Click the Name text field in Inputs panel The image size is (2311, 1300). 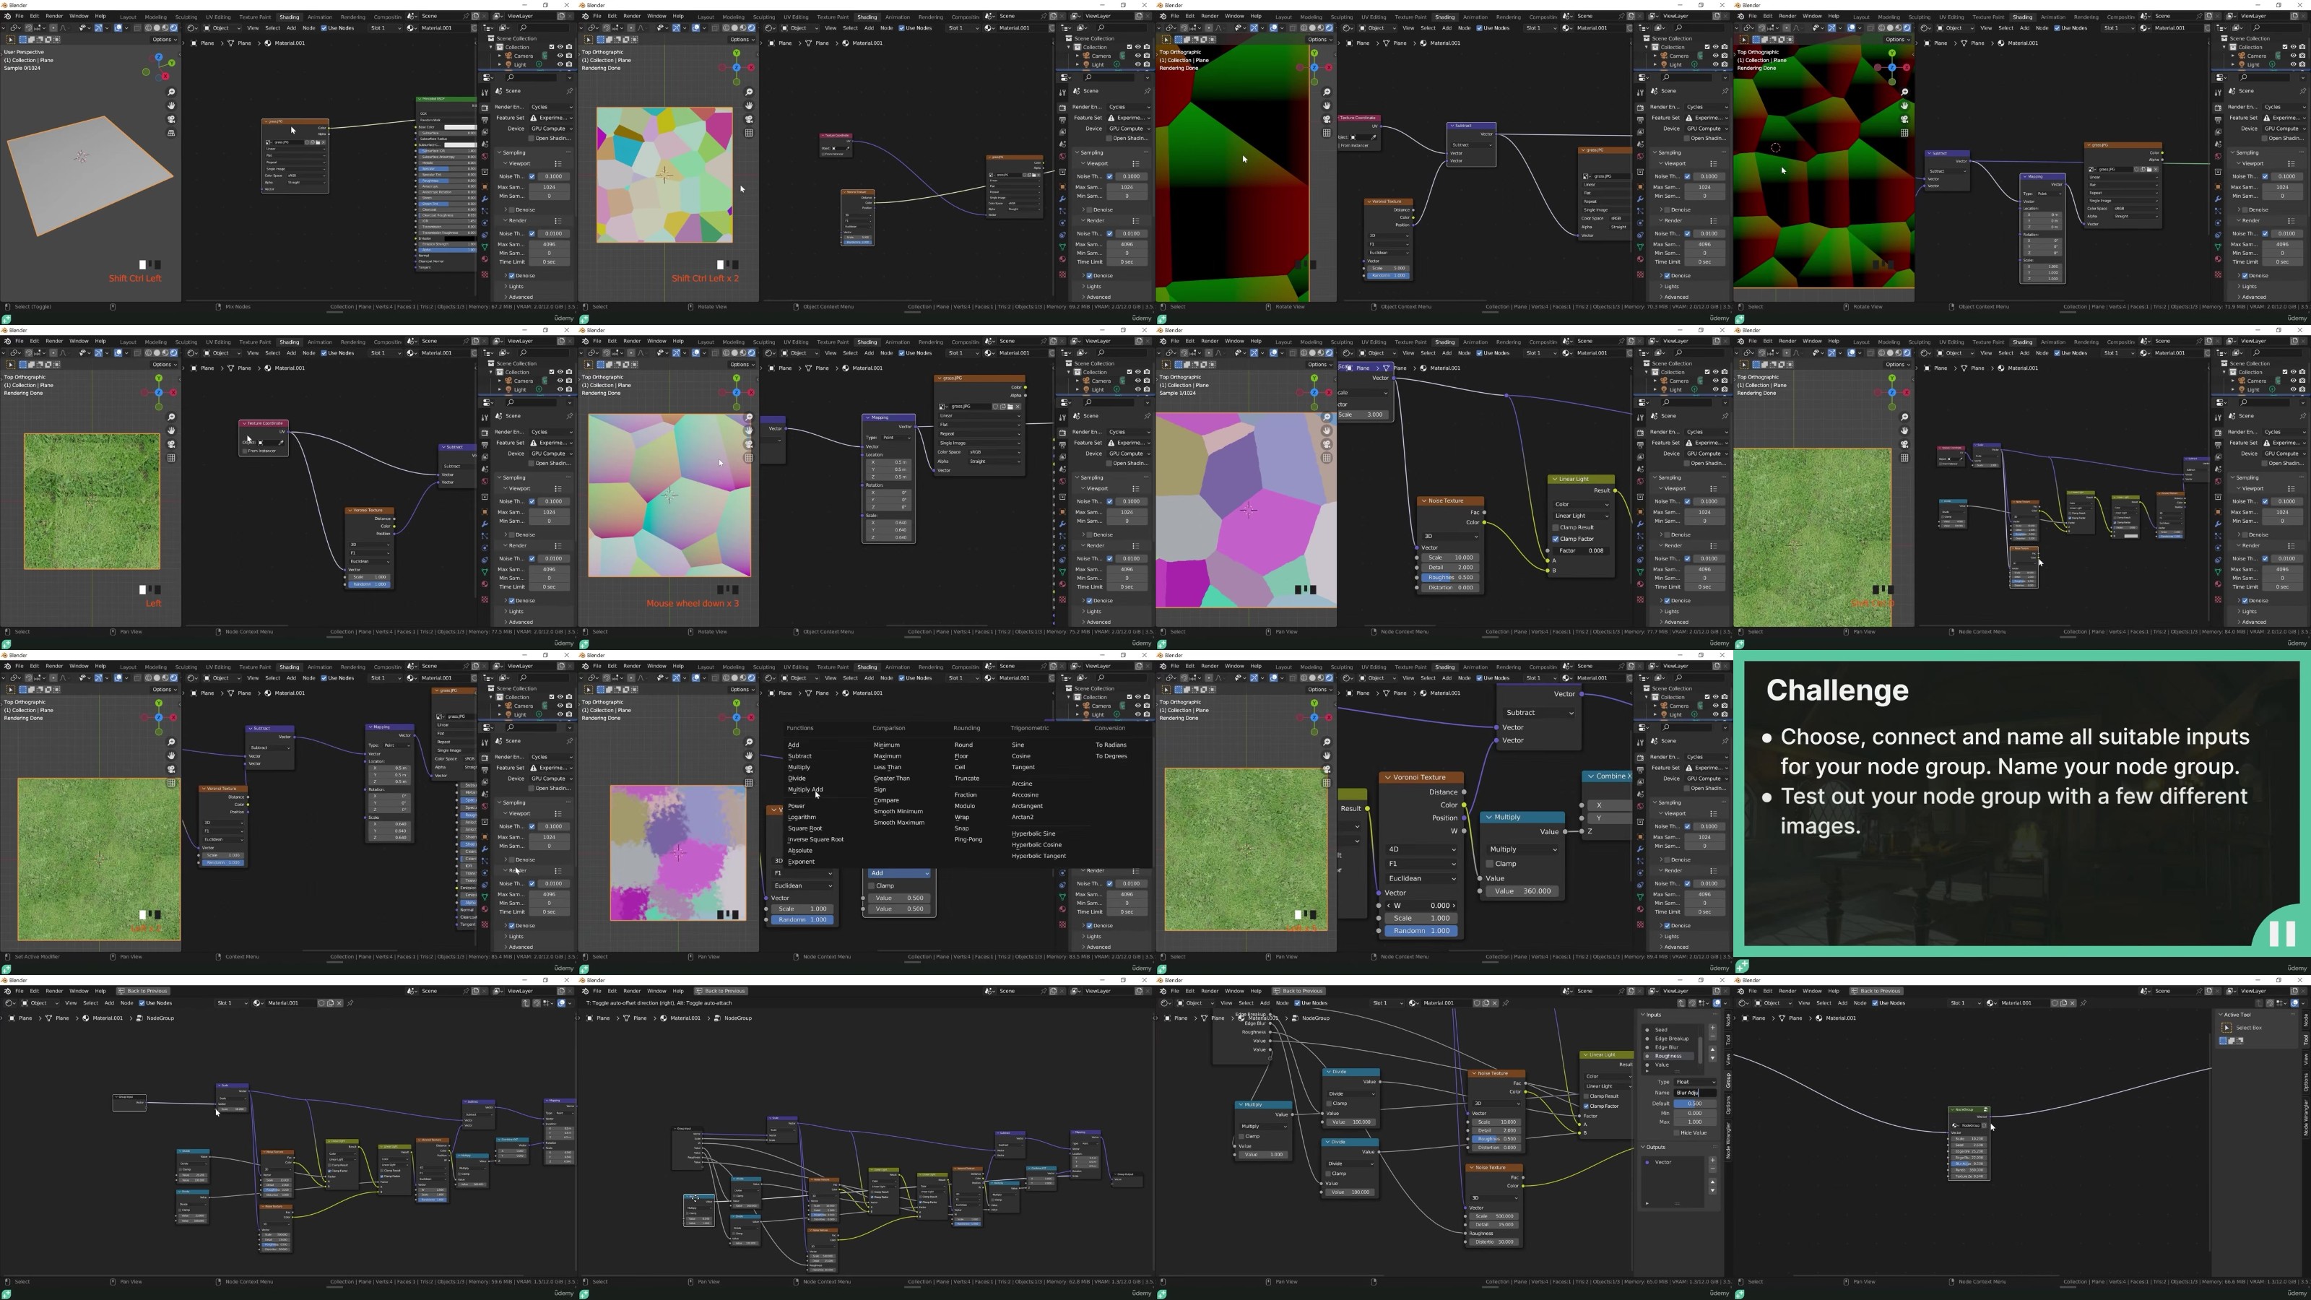[1695, 1093]
